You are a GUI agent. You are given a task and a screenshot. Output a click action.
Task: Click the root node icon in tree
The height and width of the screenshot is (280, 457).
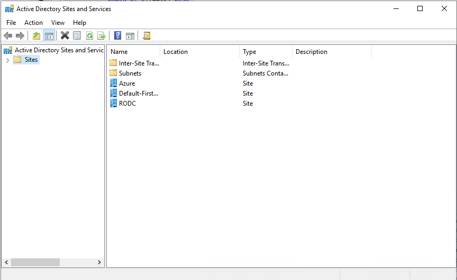[8, 50]
